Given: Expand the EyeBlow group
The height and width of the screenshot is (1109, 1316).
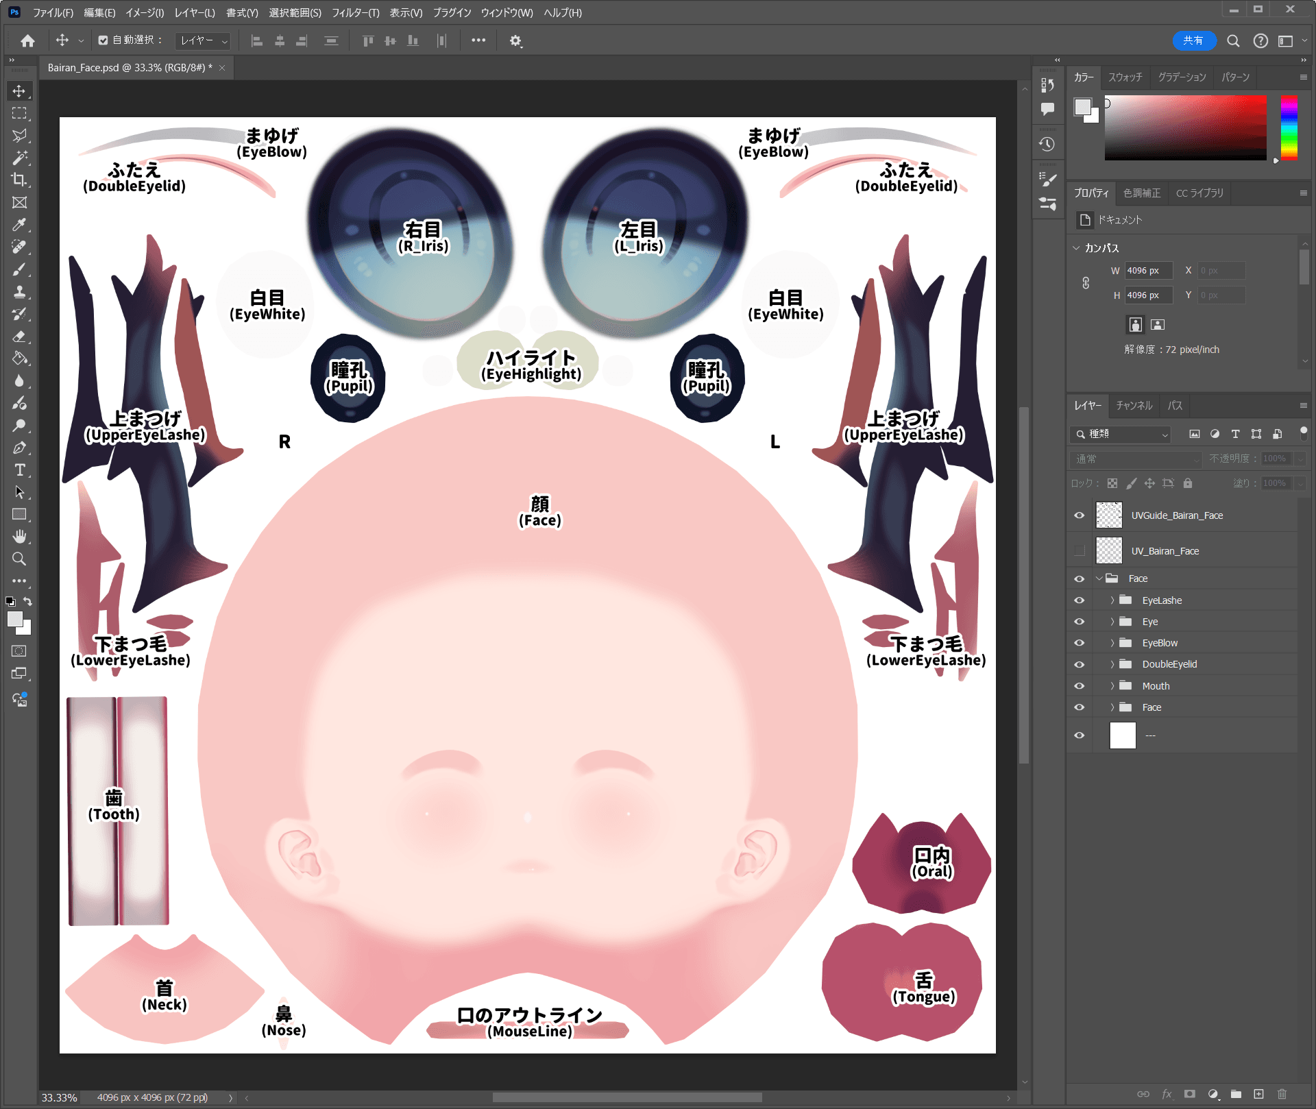Looking at the screenshot, I should coord(1112,643).
